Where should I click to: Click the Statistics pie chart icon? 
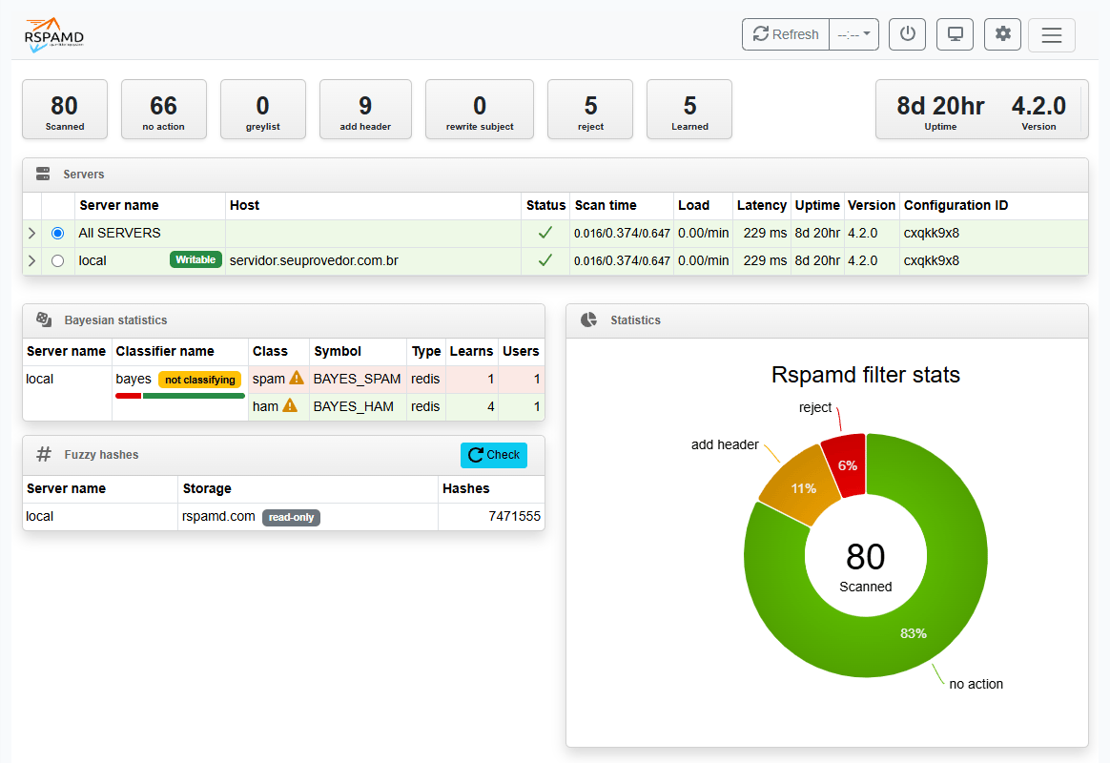pos(589,320)
